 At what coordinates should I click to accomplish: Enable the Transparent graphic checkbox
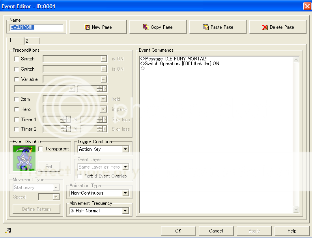[x=40, y=149]
